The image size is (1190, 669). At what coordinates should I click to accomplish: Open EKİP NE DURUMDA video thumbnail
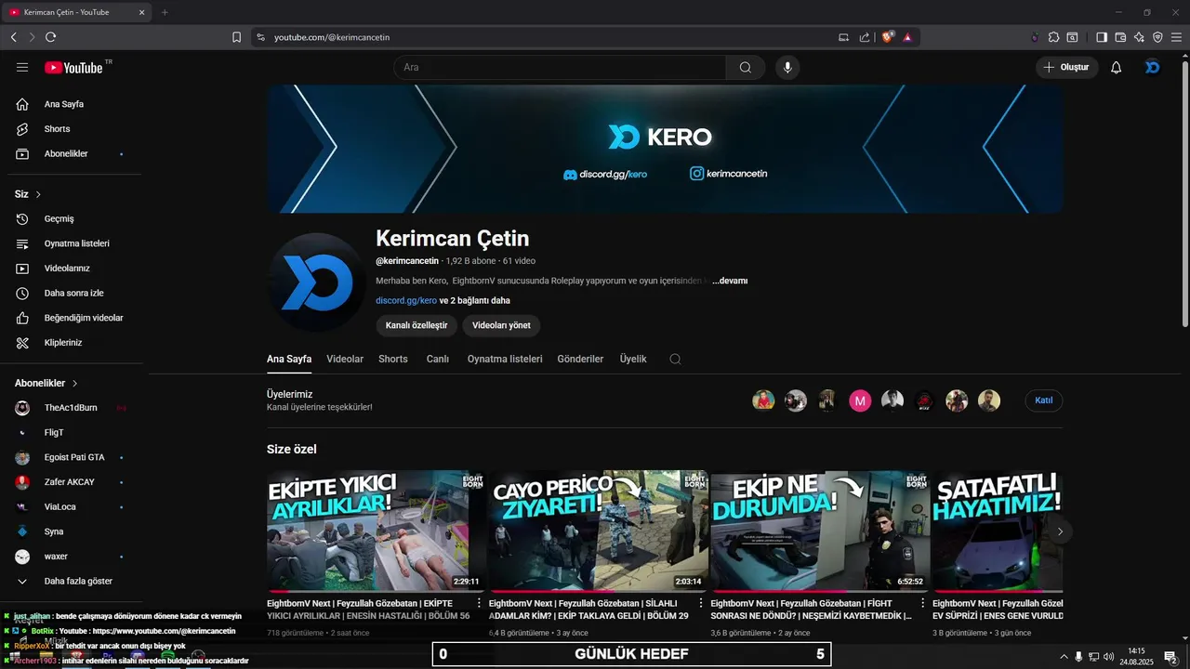(820, 531)
